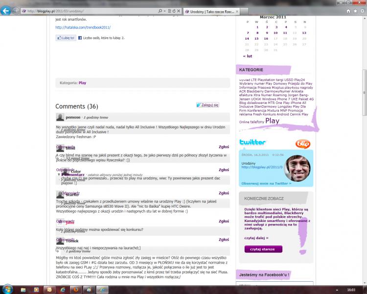
Task: Click the blogplay.pl address bar field
Action: pos(89,11)
